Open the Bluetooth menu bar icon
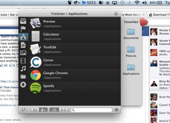The image size is (170, 123). point(129,3)
